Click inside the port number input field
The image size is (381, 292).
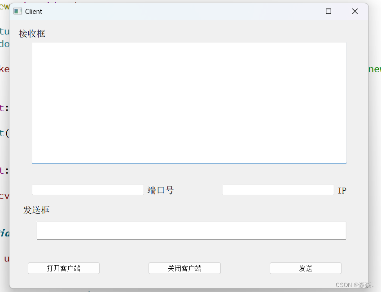point(88,190)
